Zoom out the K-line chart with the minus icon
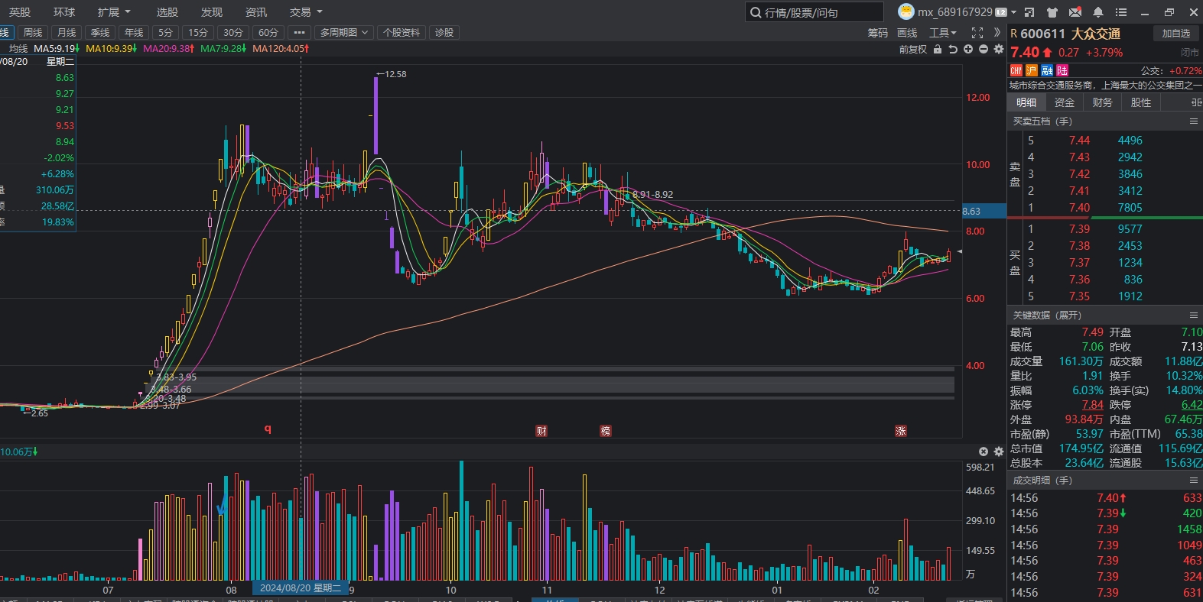 click(984, 49)
